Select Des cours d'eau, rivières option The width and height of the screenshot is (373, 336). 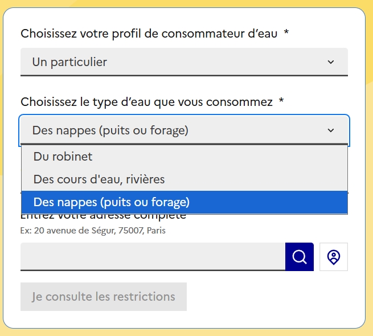185,179
